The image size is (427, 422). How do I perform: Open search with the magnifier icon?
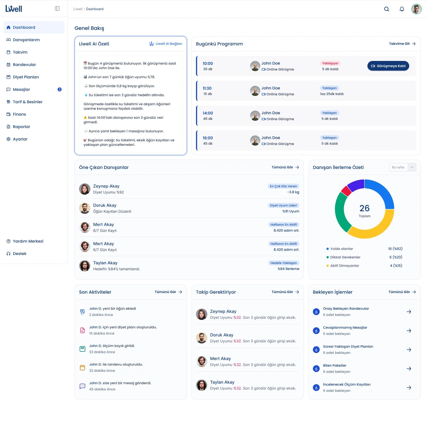point(387,9)
